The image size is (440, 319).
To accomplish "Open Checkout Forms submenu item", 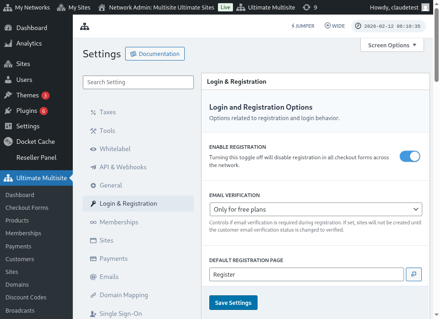I will tap(27, 208).
